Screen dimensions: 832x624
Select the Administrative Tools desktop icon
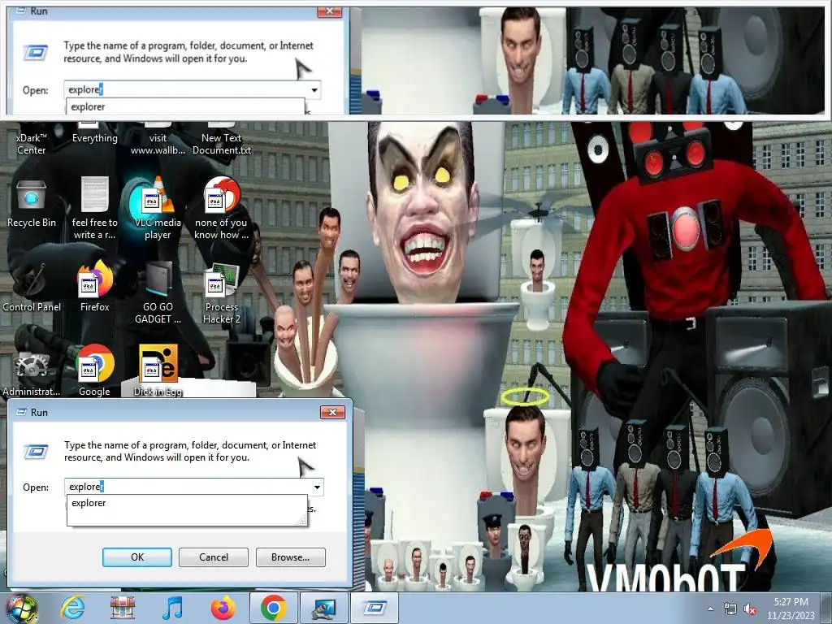32,372
